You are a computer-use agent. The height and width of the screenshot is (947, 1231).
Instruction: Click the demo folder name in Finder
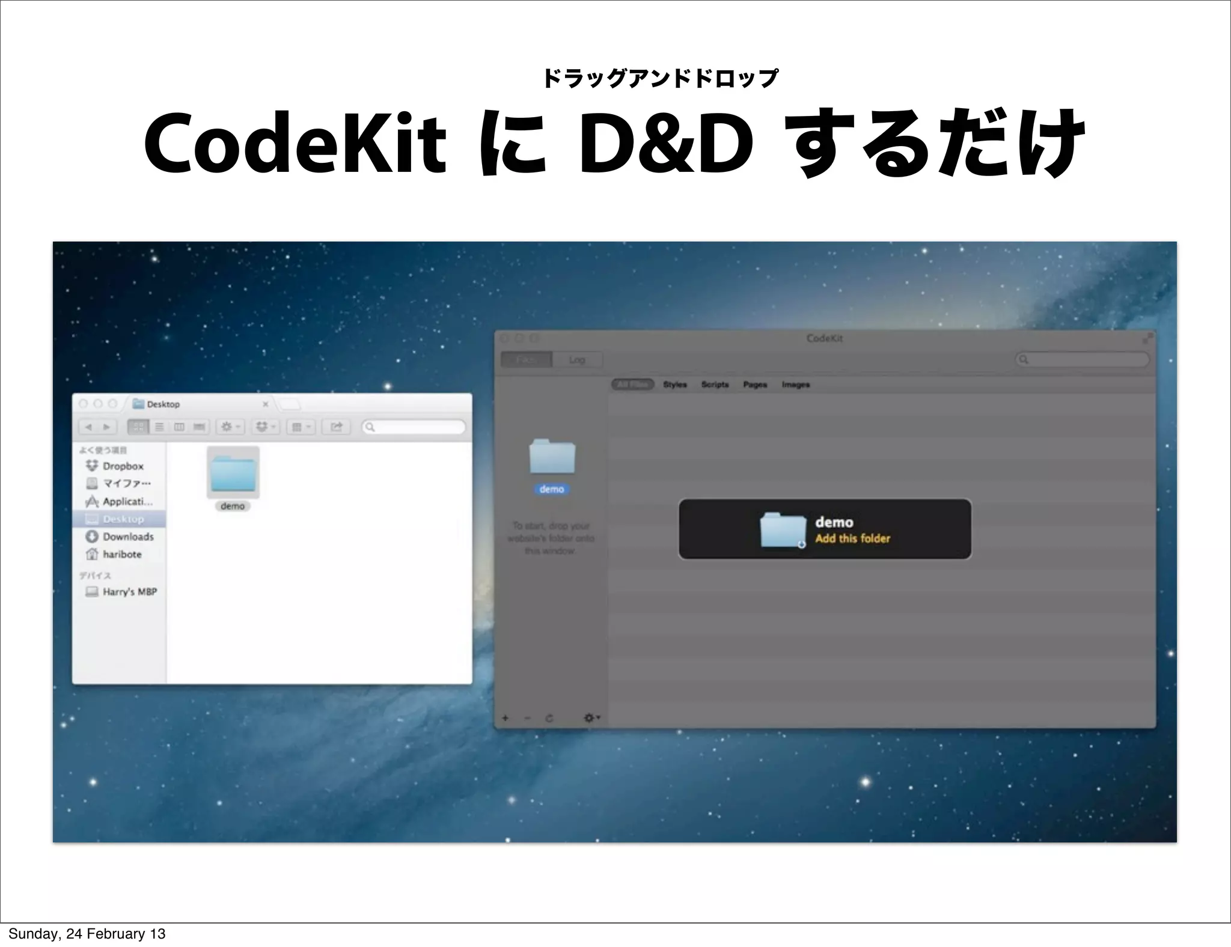tap(233, 506)
